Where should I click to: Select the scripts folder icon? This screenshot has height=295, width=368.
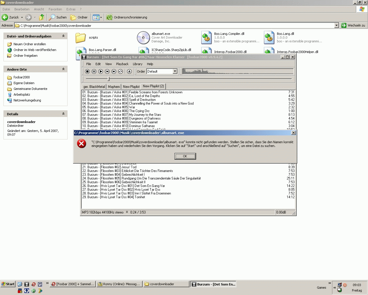(80, 38)
